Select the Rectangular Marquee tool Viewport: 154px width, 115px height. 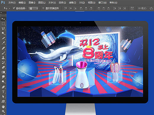[3, 24]
